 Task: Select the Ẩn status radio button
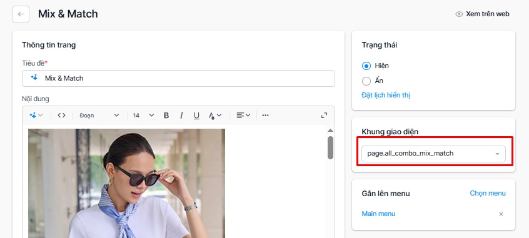click(x=366, y=81)
